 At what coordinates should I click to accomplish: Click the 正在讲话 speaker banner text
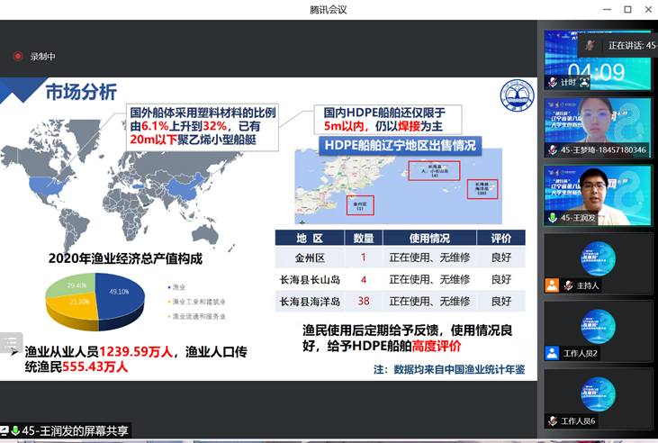(633, 45)
